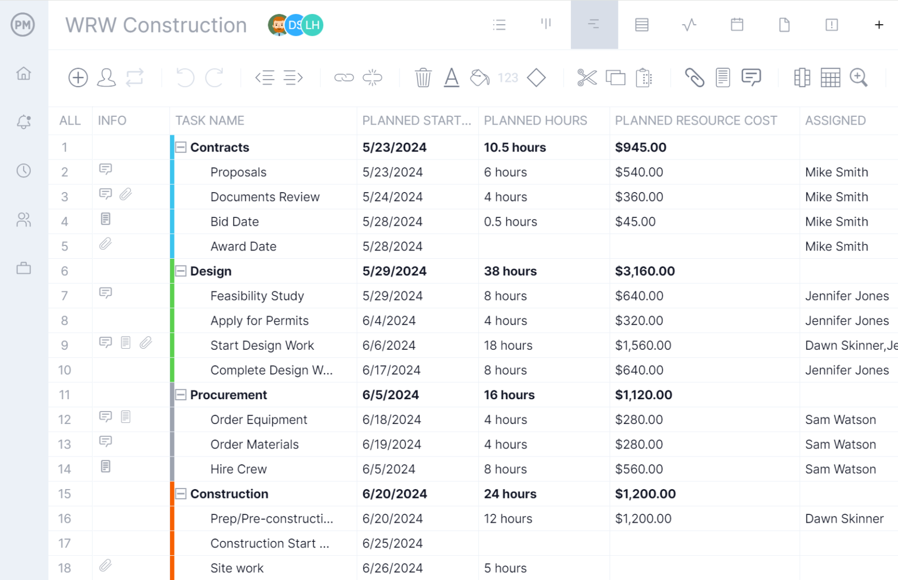Viewport: 898px width, 580px height.
Task: Open attachment icon on Award Date row
Action: tap(106, 244)
